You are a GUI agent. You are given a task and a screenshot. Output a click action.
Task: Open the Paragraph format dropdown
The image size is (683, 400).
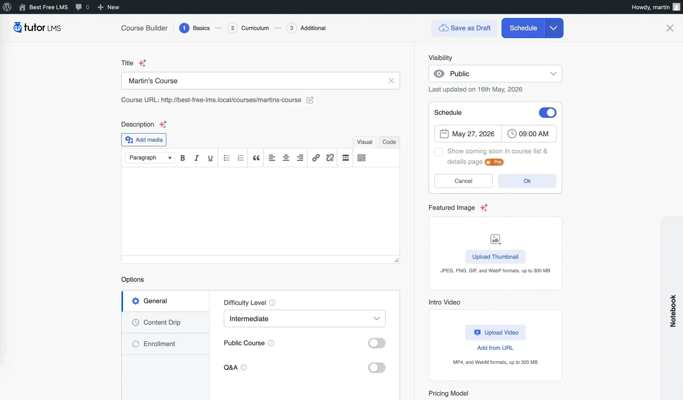pyautogui.click(x=150, y=158)
